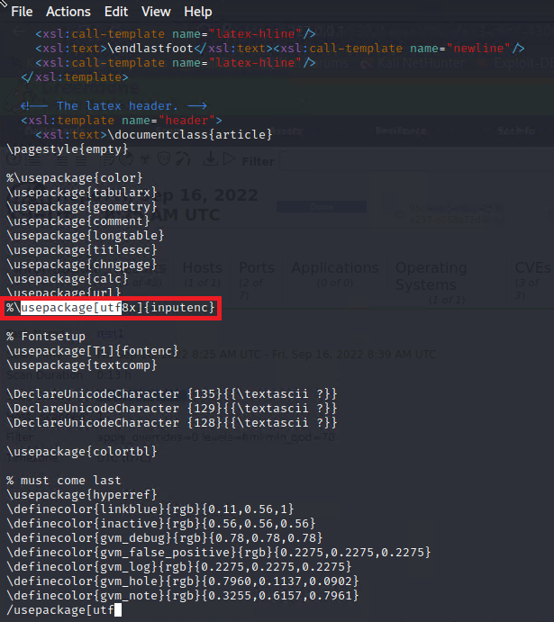Open the Help menu
The width and height of the screenshot is (554, 622).
coord(198,12)
